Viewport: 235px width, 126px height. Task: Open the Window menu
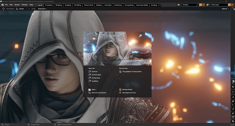(x=25, y=5)
